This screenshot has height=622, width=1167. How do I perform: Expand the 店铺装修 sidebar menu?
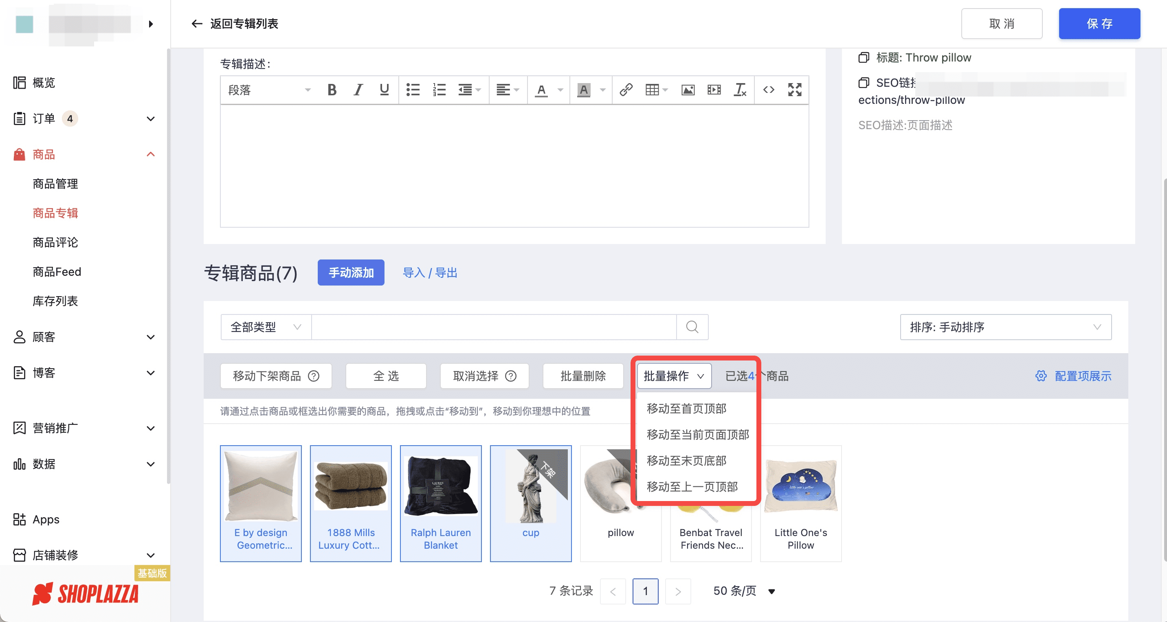click(151, 555)
